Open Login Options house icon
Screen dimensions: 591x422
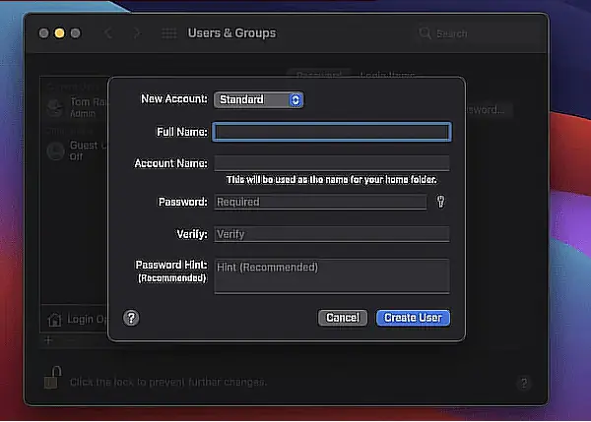point(54,320)
